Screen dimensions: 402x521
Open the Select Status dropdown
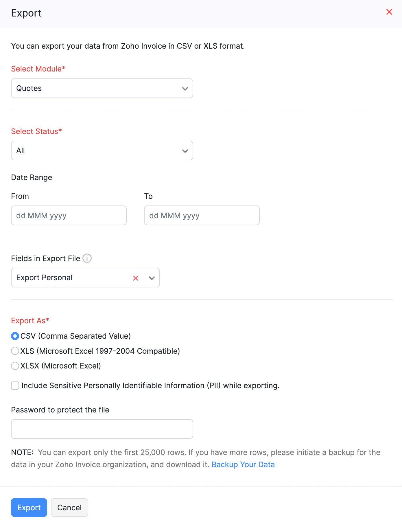(x=102, y=151)
